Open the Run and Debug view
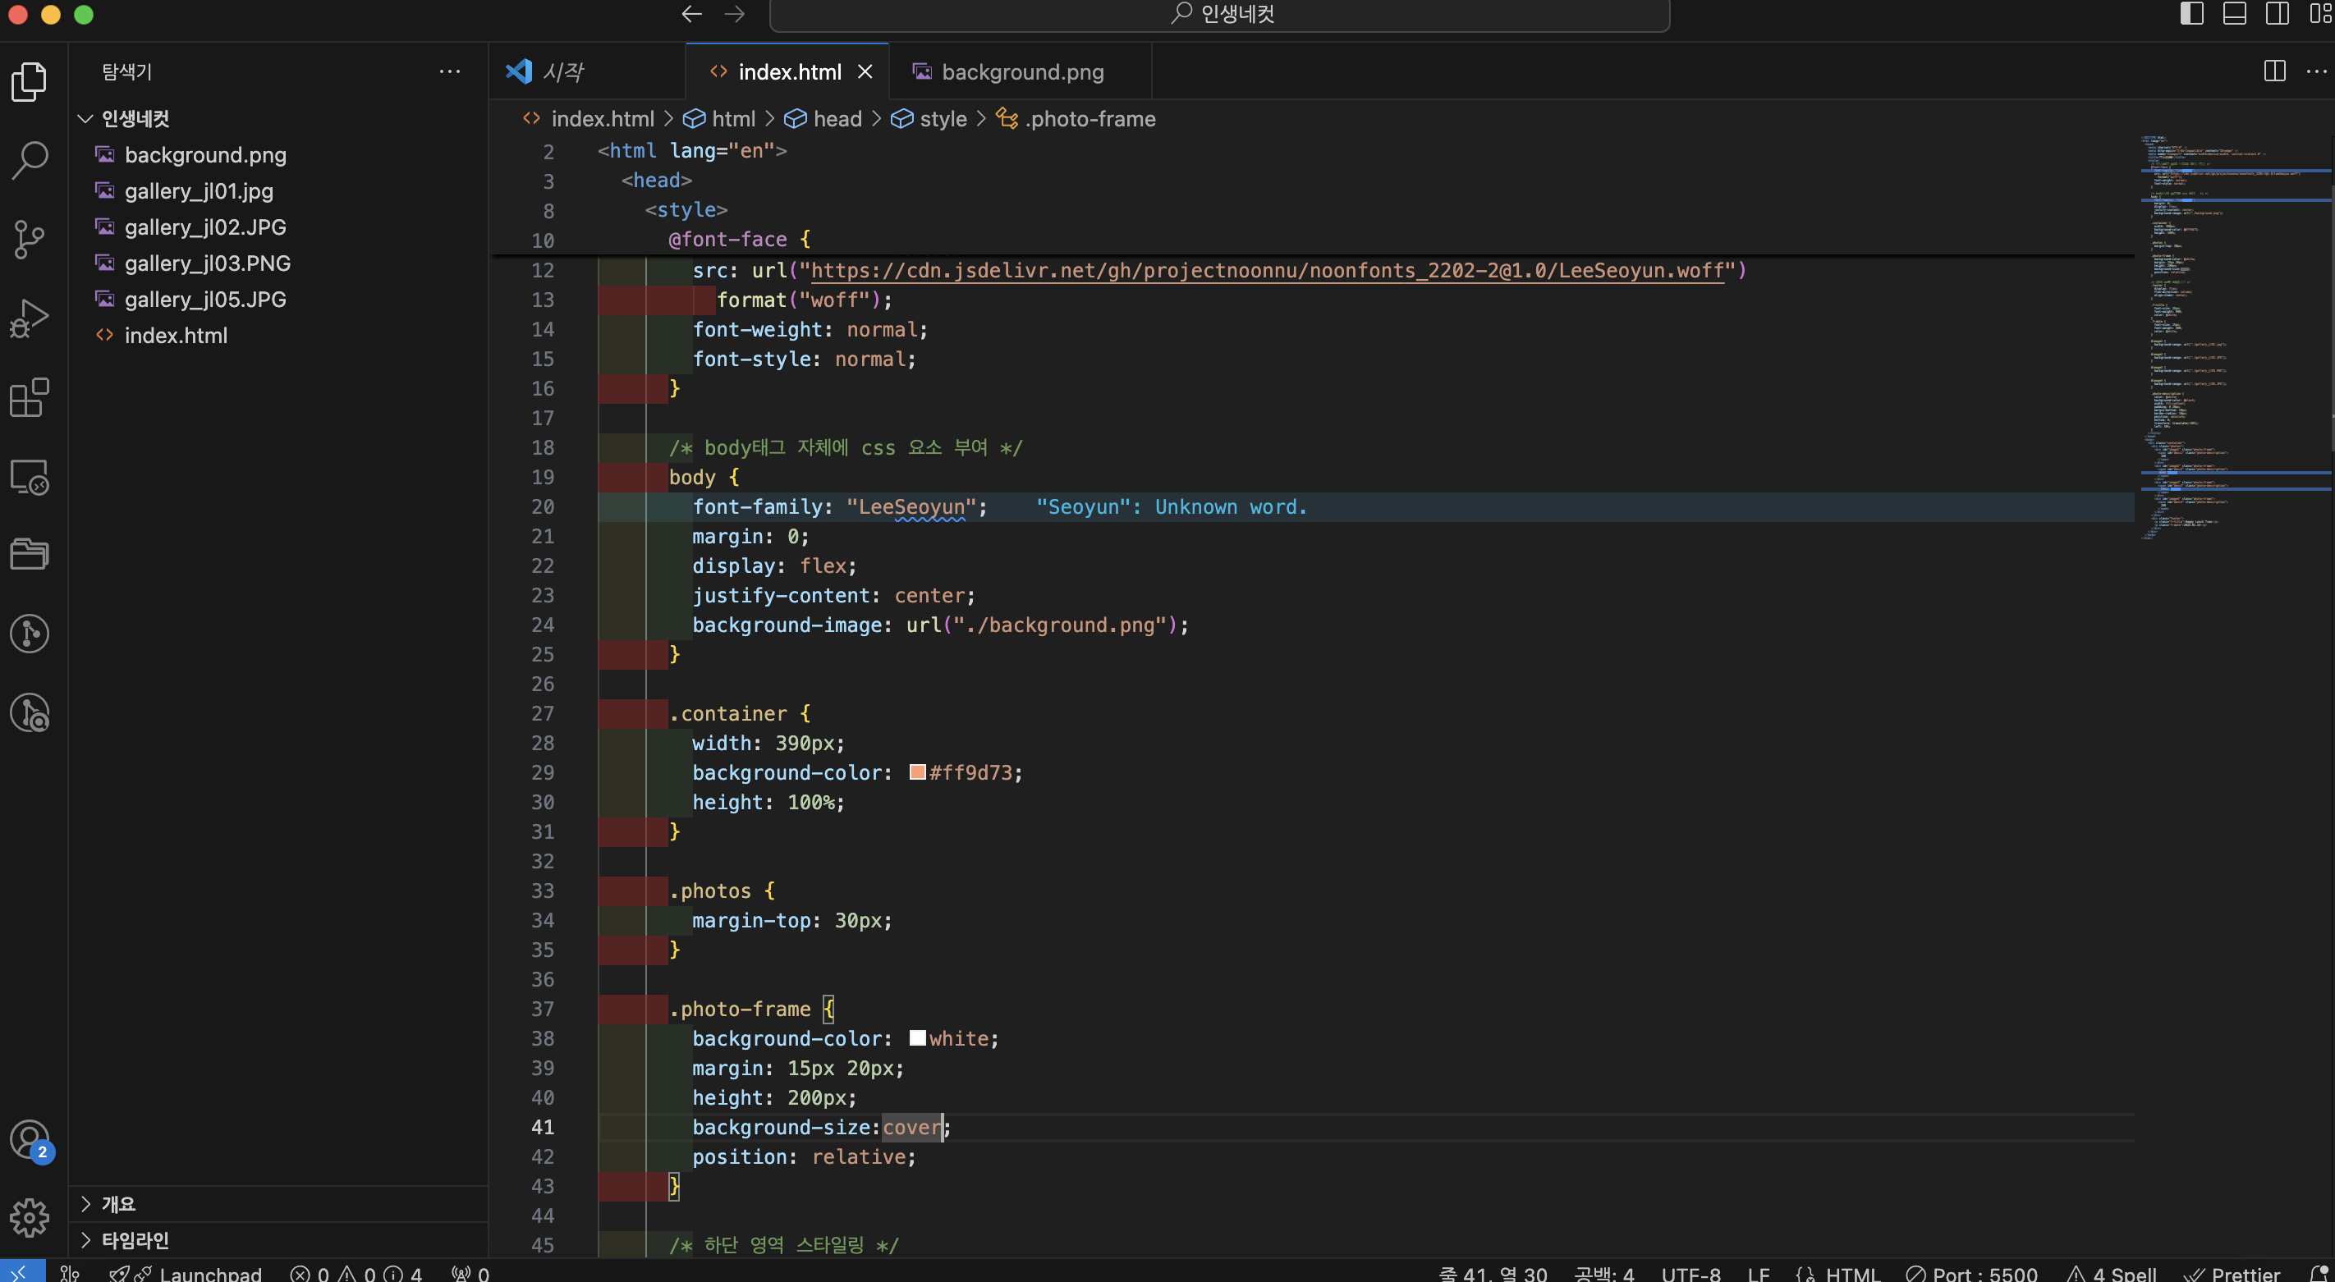This screenshot has width=2335, height=1282. (x=29, y=318)
